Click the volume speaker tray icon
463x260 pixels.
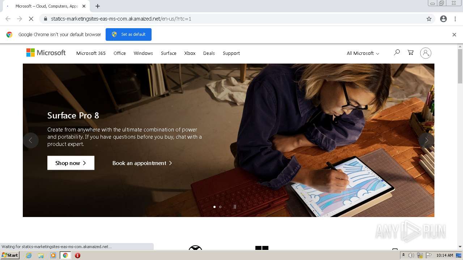click(411, 255)
